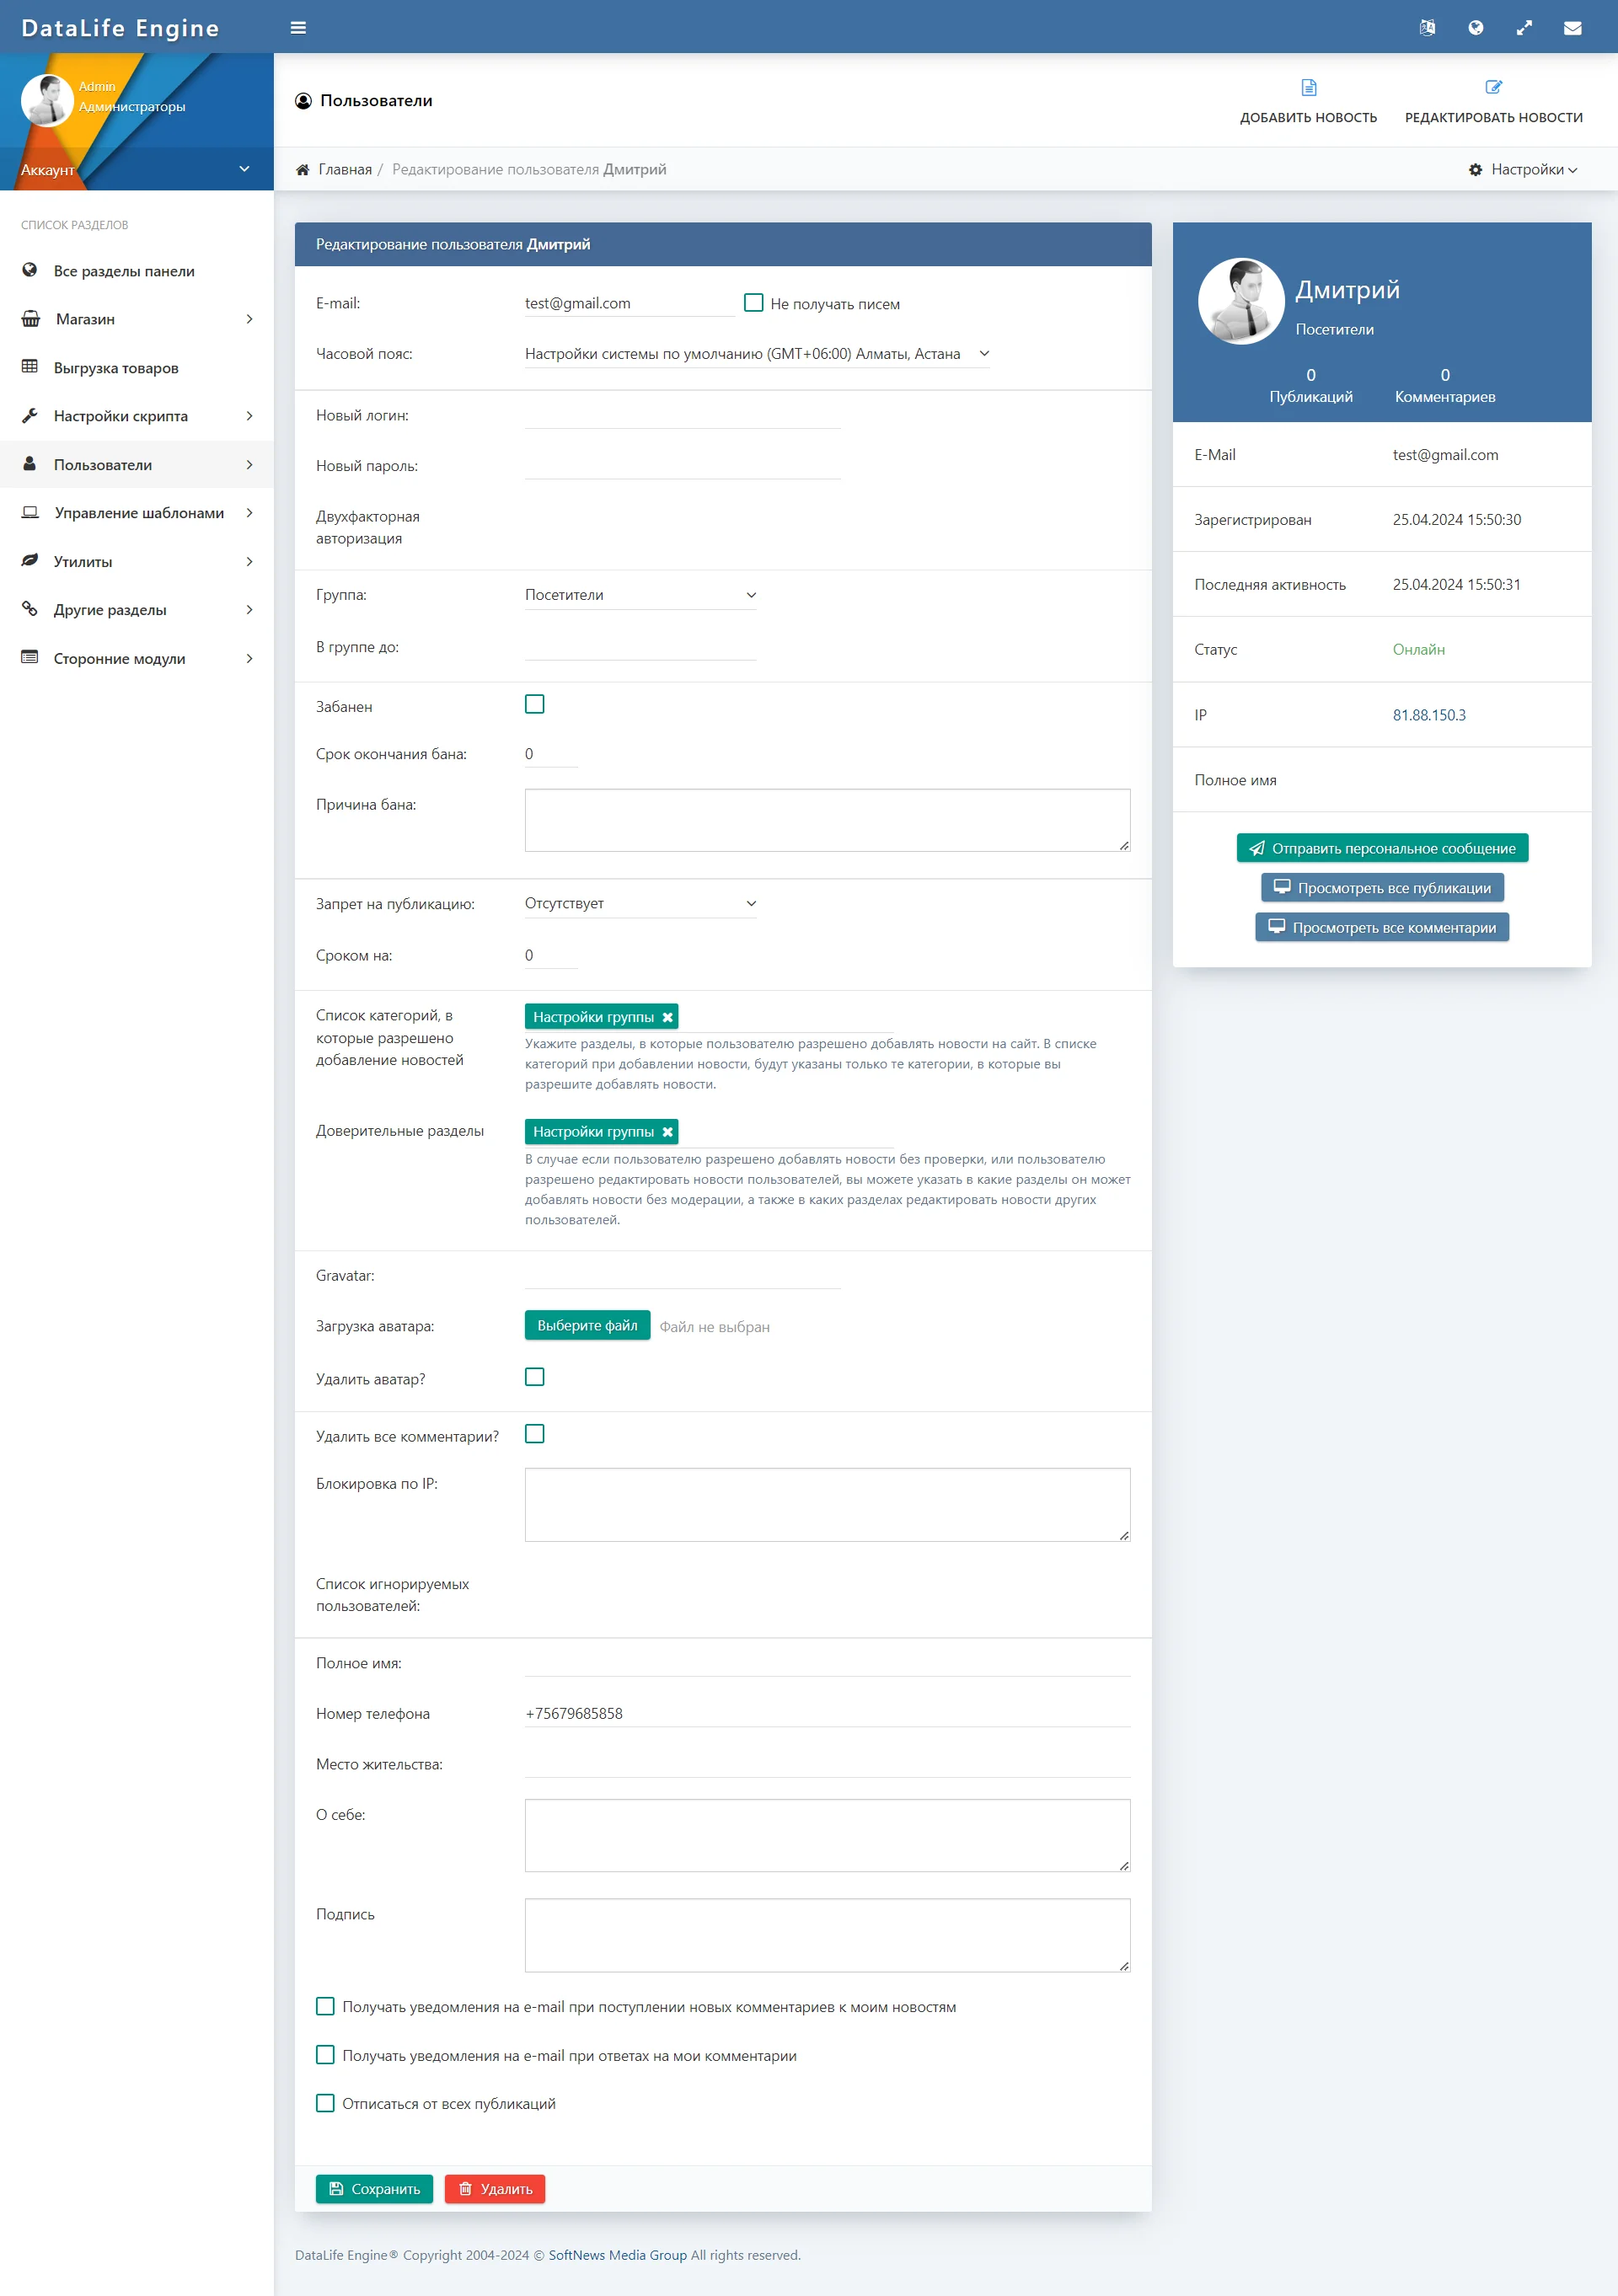Click the translate language icon in header
Image resolution: width=1618 pixels, height=2296 pixels.
pos(1427,28)
